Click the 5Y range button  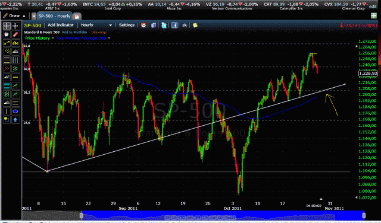click(167, 218)
